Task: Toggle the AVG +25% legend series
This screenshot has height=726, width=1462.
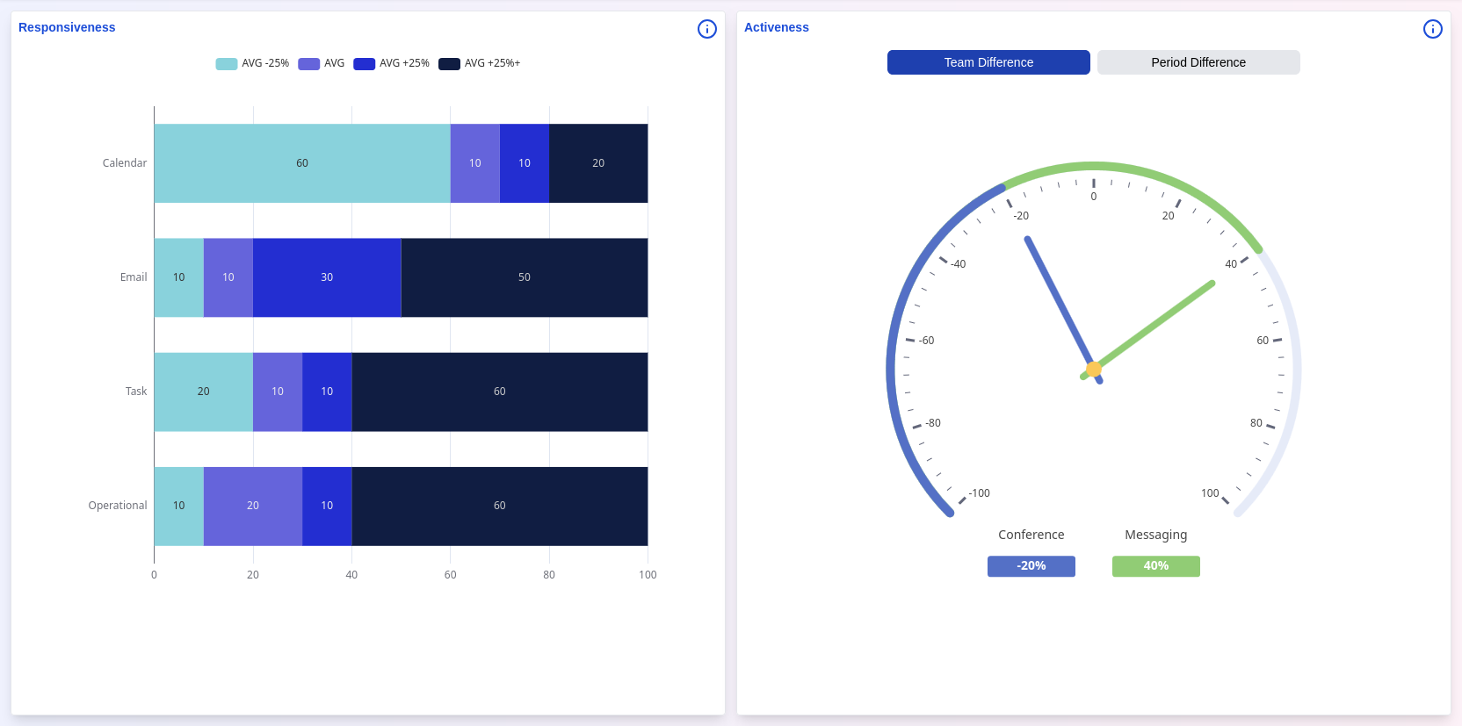Action: pos(392,63)
